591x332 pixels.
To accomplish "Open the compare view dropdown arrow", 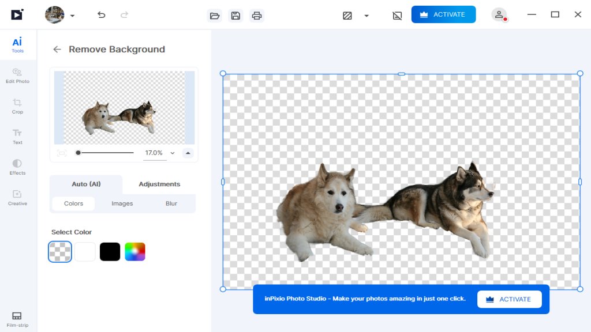I will pyautogui.click(x=366, y=16).
